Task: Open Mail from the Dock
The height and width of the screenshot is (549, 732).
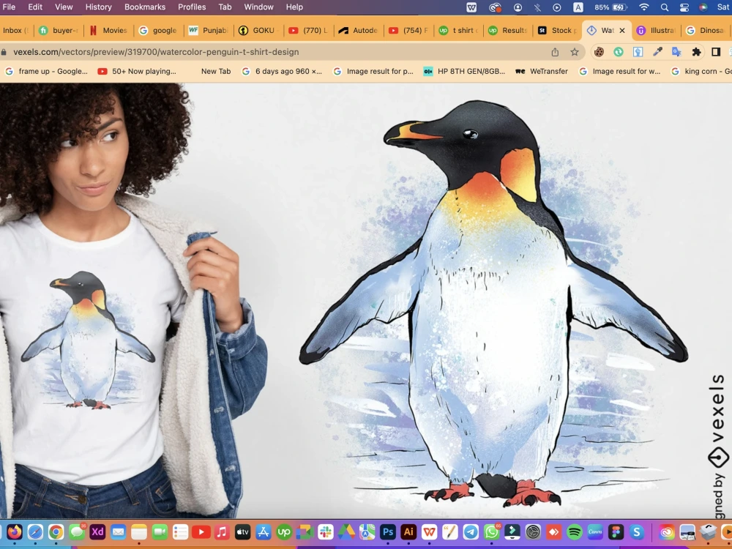Action: (118, 531)
